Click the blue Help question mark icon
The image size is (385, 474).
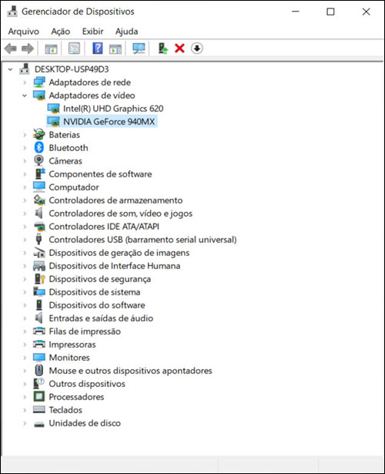(x=97, y=49)
